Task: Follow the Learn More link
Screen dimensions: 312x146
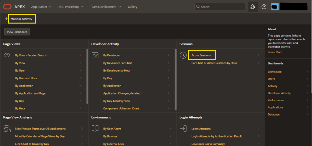Action: pos(276,52)
